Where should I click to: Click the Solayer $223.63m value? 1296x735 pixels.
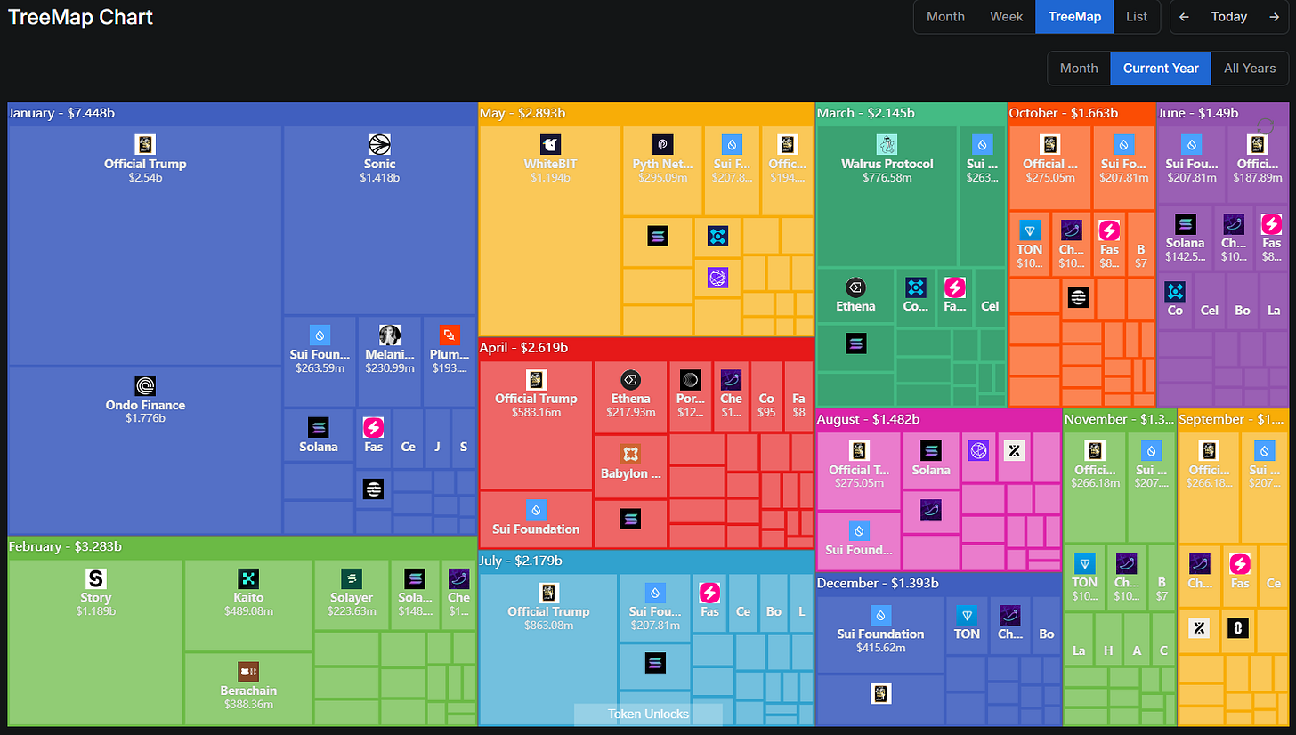(352, 610)
